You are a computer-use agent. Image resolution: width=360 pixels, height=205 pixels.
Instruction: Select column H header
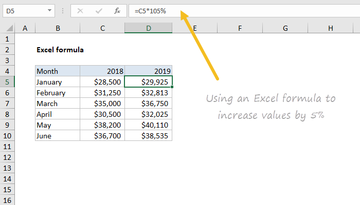click(x=330, y=28)
